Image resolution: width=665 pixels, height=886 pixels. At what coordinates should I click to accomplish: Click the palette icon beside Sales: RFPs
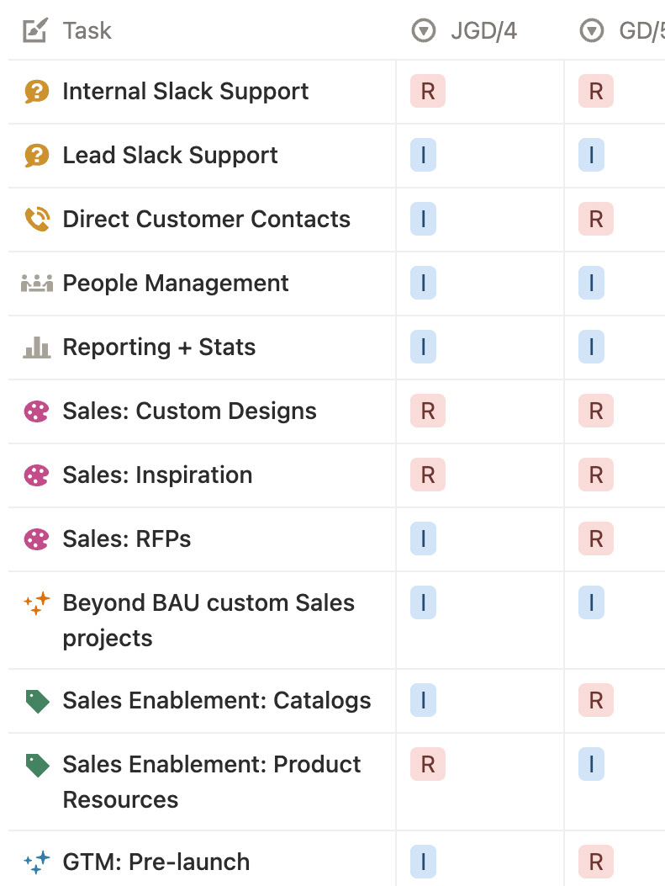coord(37,539)
